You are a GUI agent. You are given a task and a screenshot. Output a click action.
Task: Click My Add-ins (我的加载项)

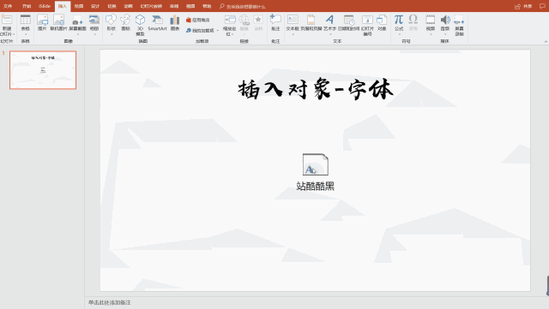pyautogui.click(x=200, y=31)
